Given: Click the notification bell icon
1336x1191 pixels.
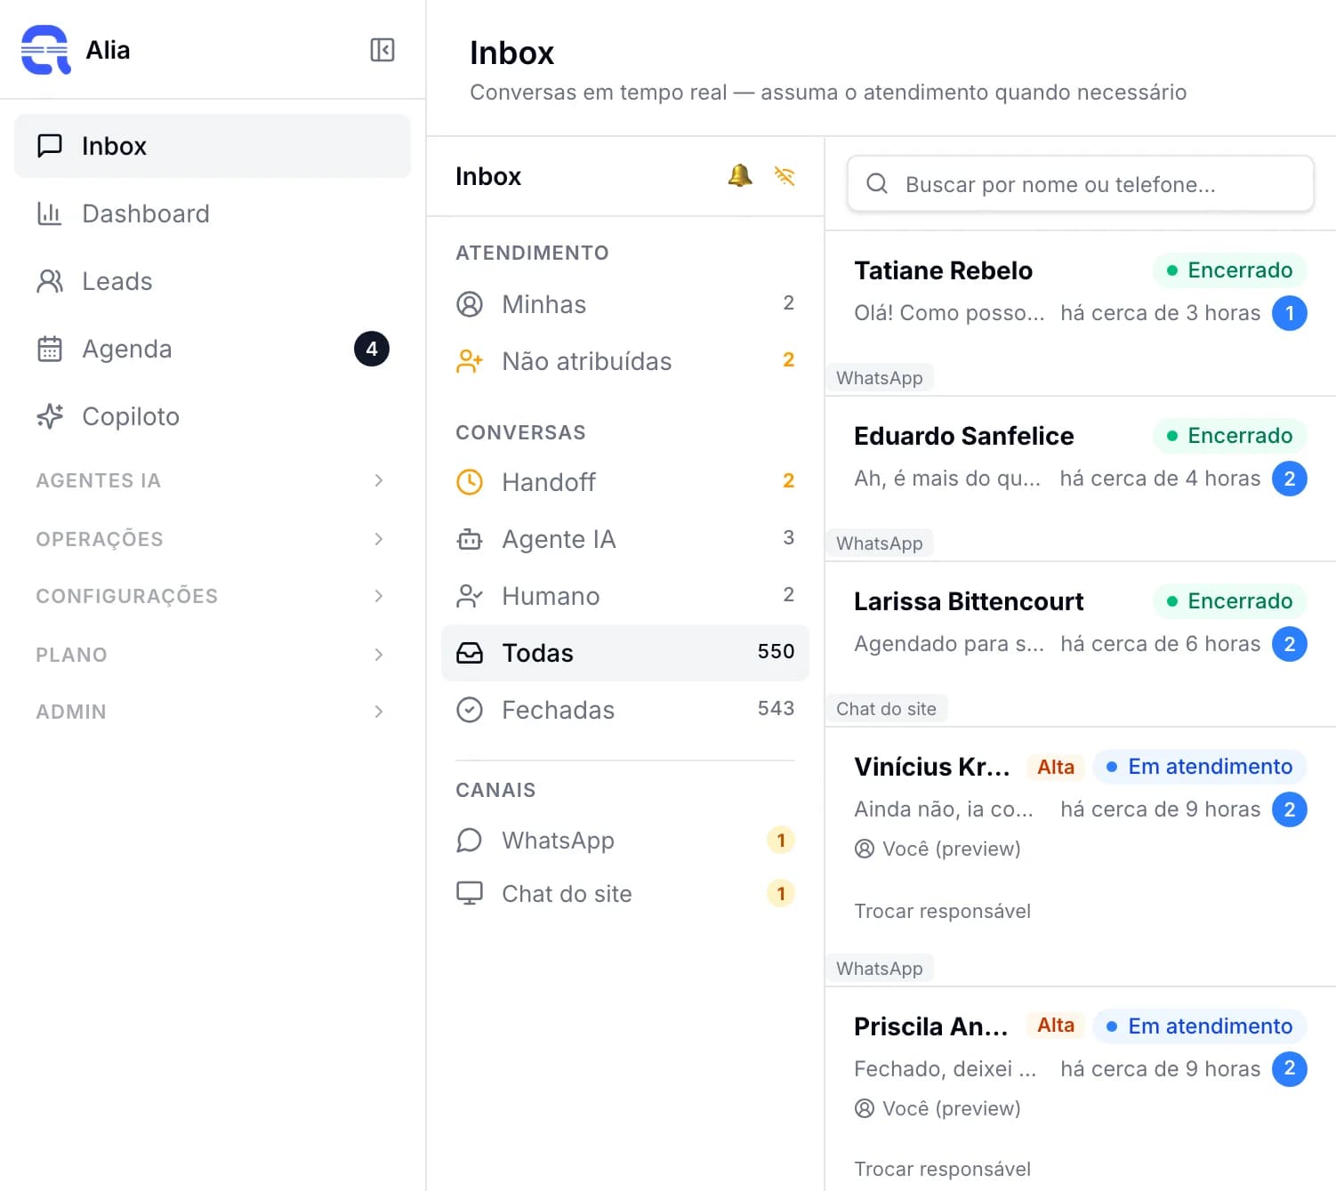Looking at the screenshot, I should pyautogui.click(x=740, y=176).
